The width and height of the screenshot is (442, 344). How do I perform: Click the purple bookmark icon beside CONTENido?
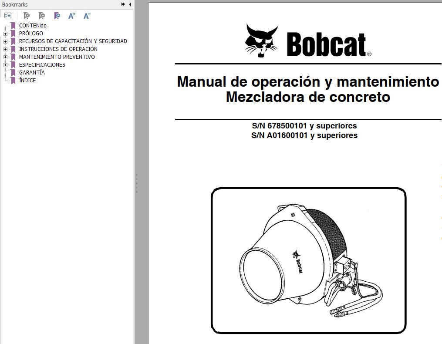[x=13, y=26]
